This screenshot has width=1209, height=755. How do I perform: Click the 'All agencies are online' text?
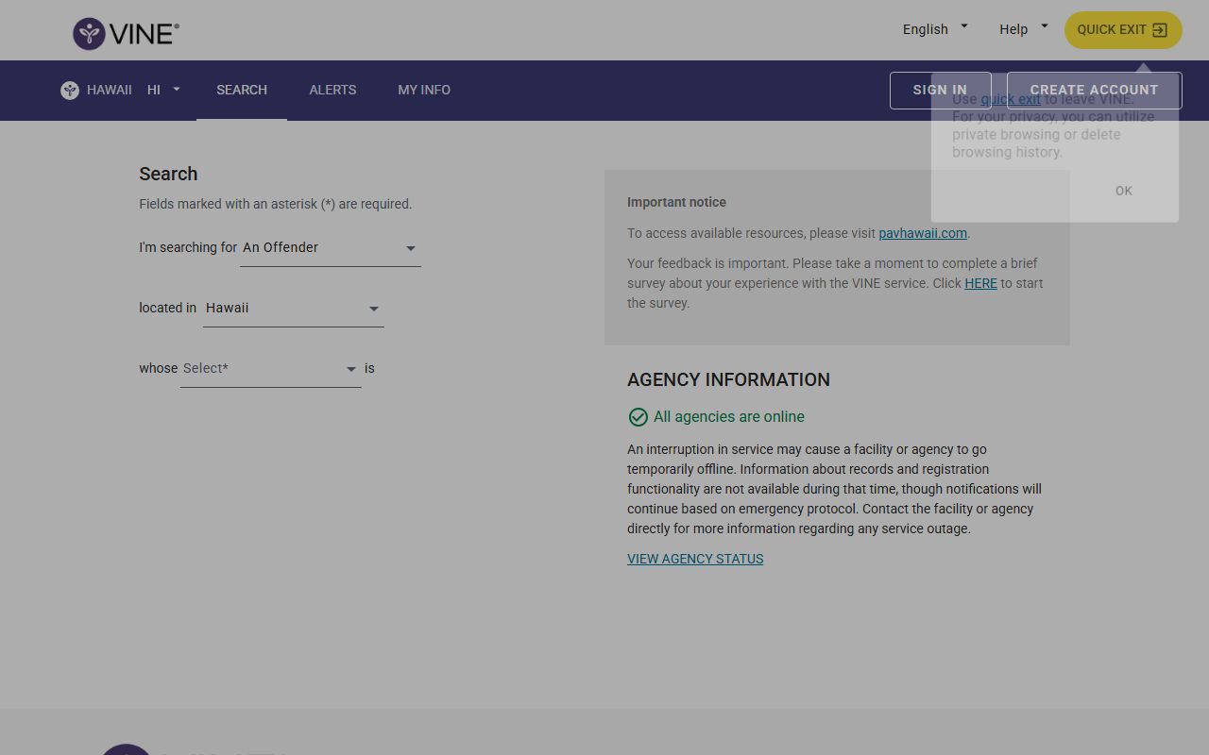coord(729,417)
